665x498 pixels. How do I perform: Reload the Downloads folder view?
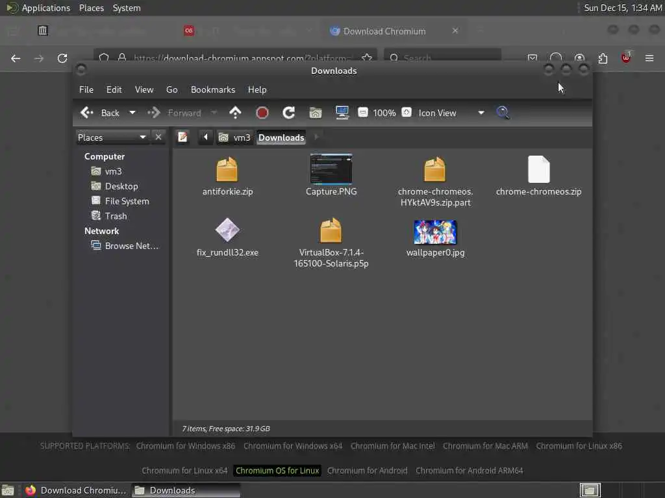(x=289, y=113)
